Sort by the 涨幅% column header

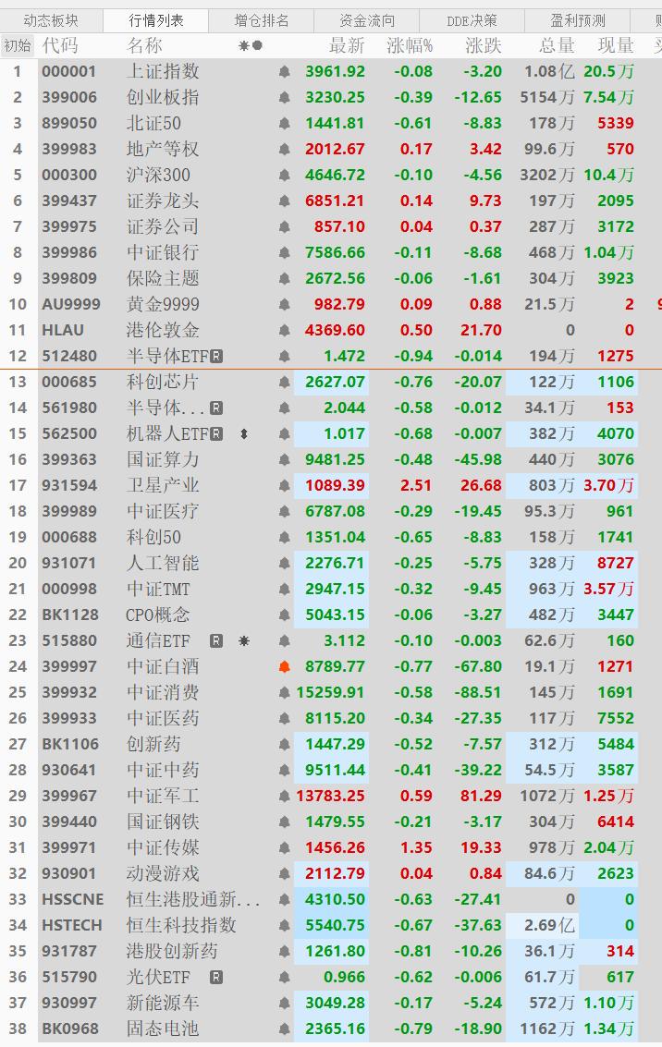click(410, 45)
